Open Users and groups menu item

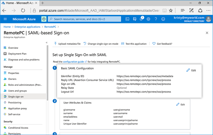tap(17, 91)
